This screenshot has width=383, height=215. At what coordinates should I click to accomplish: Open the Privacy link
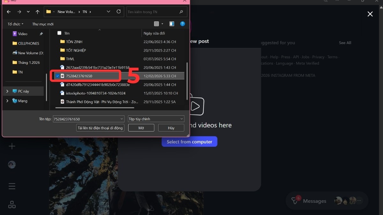point(319,57)
